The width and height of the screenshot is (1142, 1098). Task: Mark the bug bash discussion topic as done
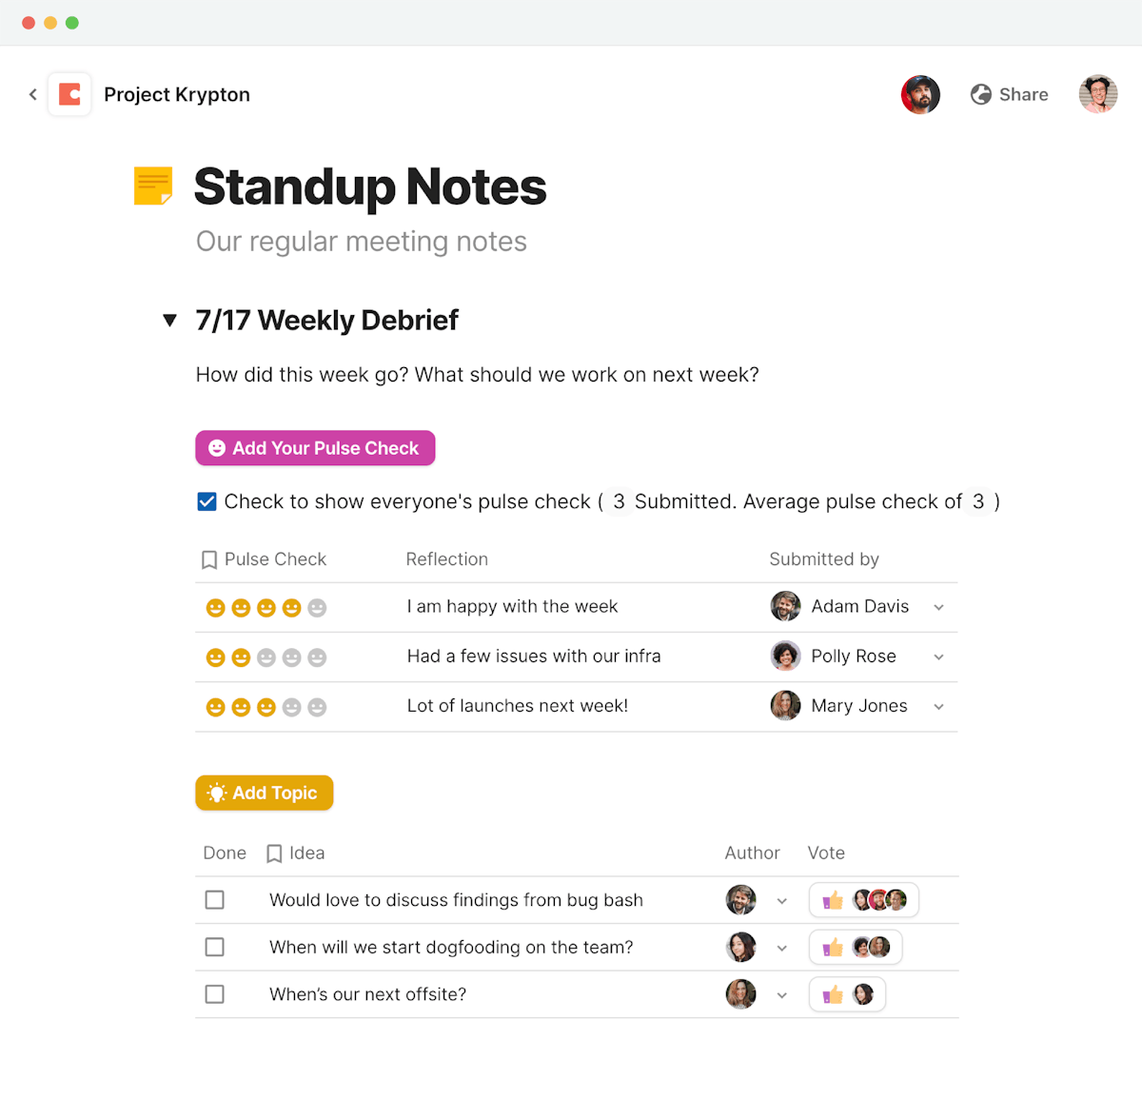(214, 899)
